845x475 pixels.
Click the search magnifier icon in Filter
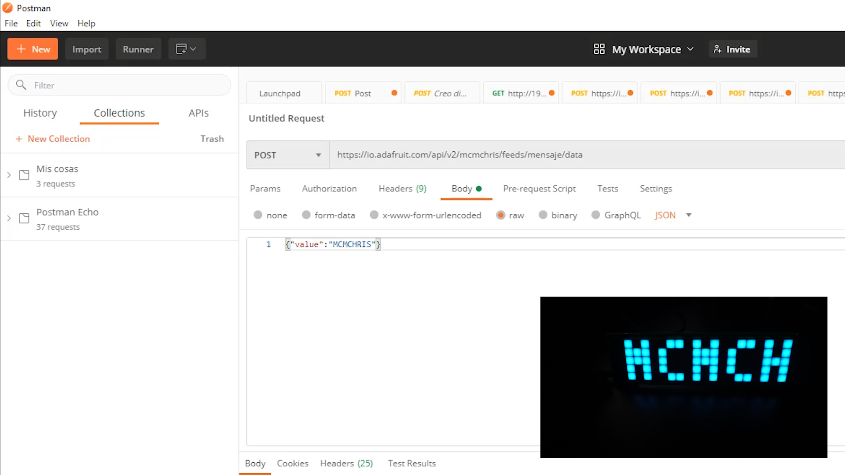21,84
